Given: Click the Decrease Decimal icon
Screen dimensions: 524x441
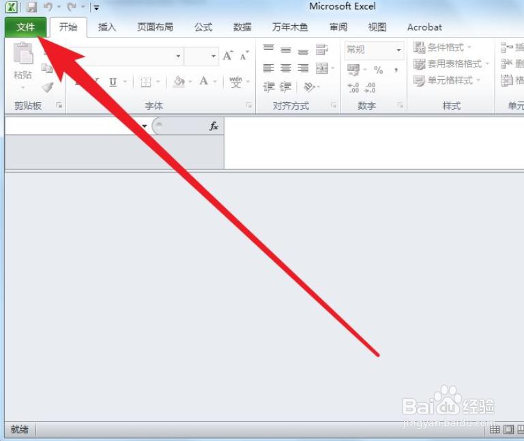Looking at the screenshot, I should click(x=370, y=88).
